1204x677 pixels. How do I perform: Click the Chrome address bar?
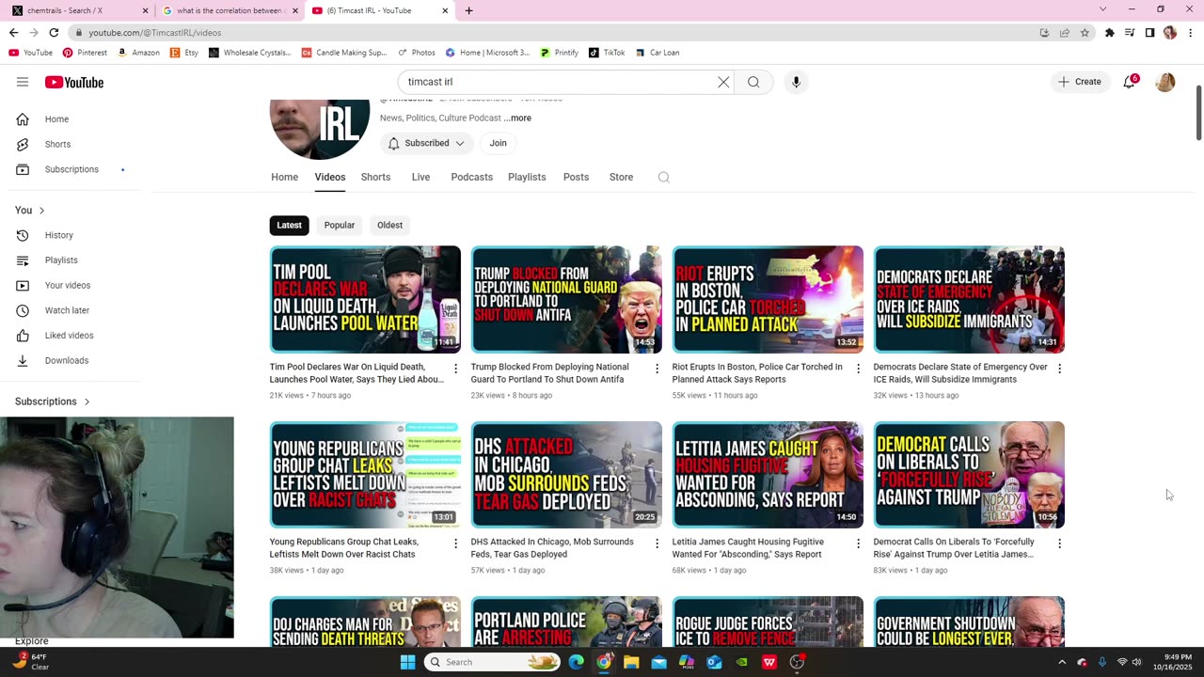coord(555,32)
